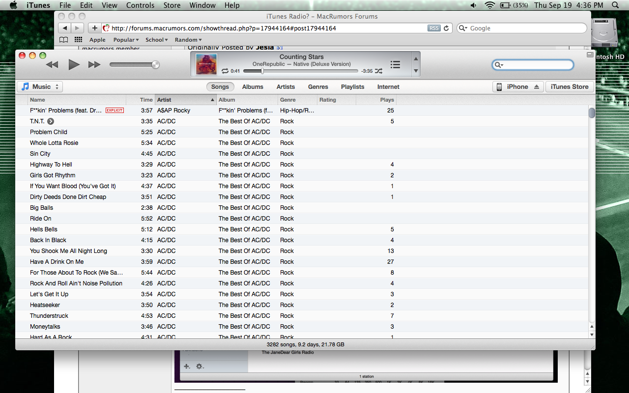
Task: Sort by the Time column header
Action: (141, 100)
